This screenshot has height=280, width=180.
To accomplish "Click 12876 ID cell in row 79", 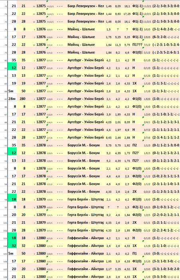I will pos(41,52).
